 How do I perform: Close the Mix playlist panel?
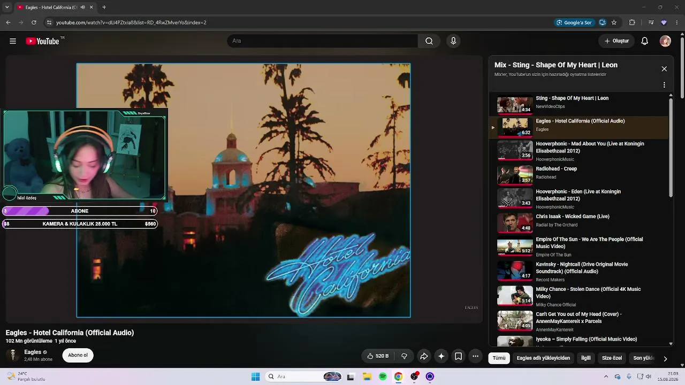664,69
